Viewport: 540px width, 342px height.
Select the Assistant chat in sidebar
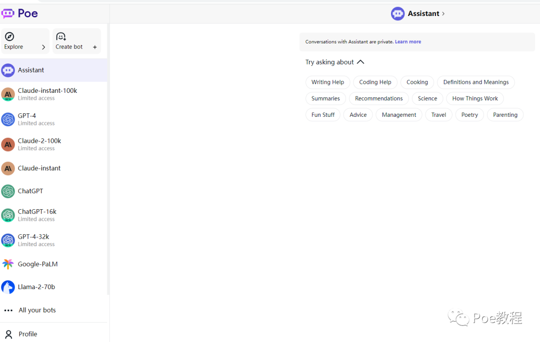coord(53,70)
